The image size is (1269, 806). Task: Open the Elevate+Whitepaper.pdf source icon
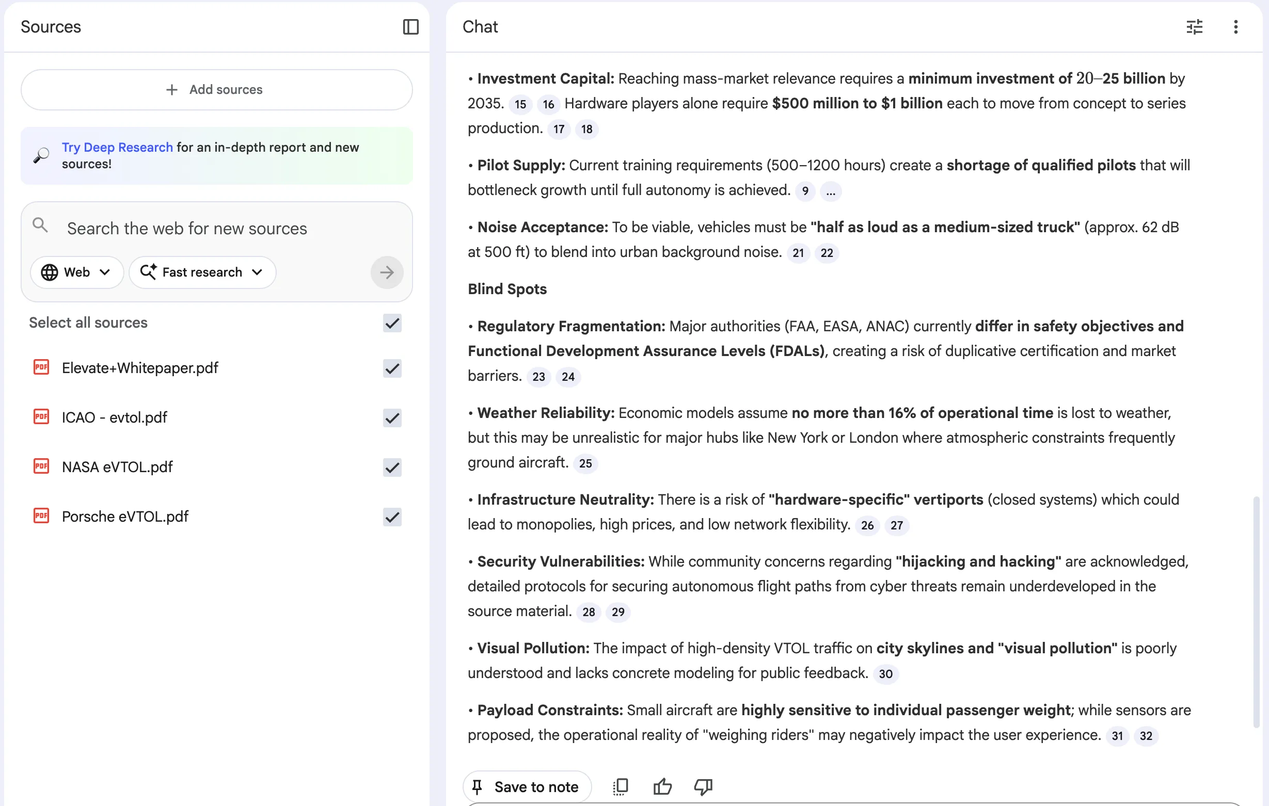point(41,367)
